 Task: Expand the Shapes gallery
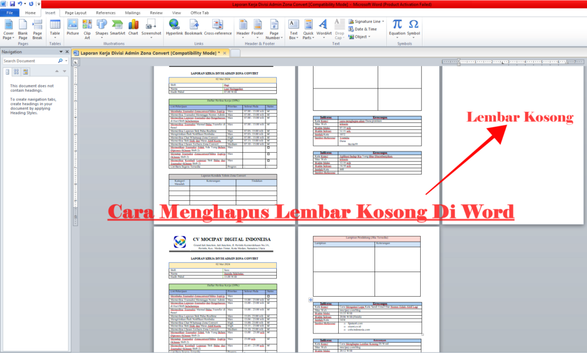click(102, 29)
